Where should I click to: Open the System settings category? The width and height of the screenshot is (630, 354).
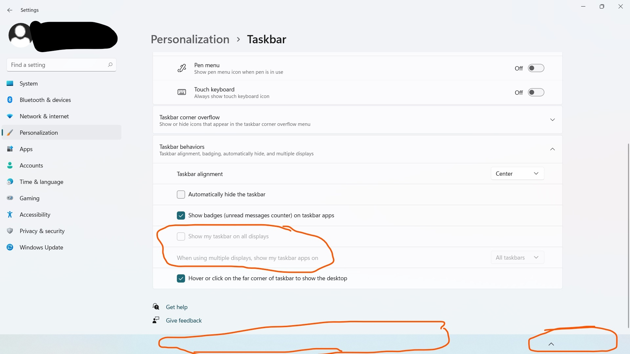click(x=29, y=84)
